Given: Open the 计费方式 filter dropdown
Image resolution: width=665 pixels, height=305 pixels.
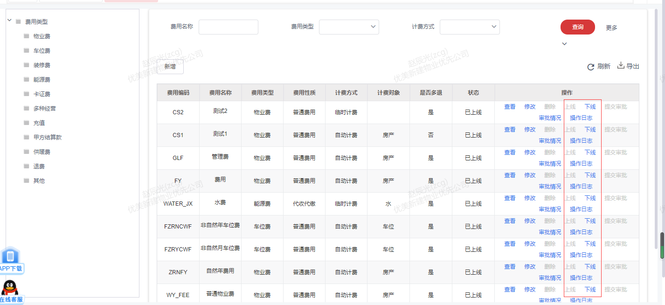Looking at the screenshot, I should 470,27.
